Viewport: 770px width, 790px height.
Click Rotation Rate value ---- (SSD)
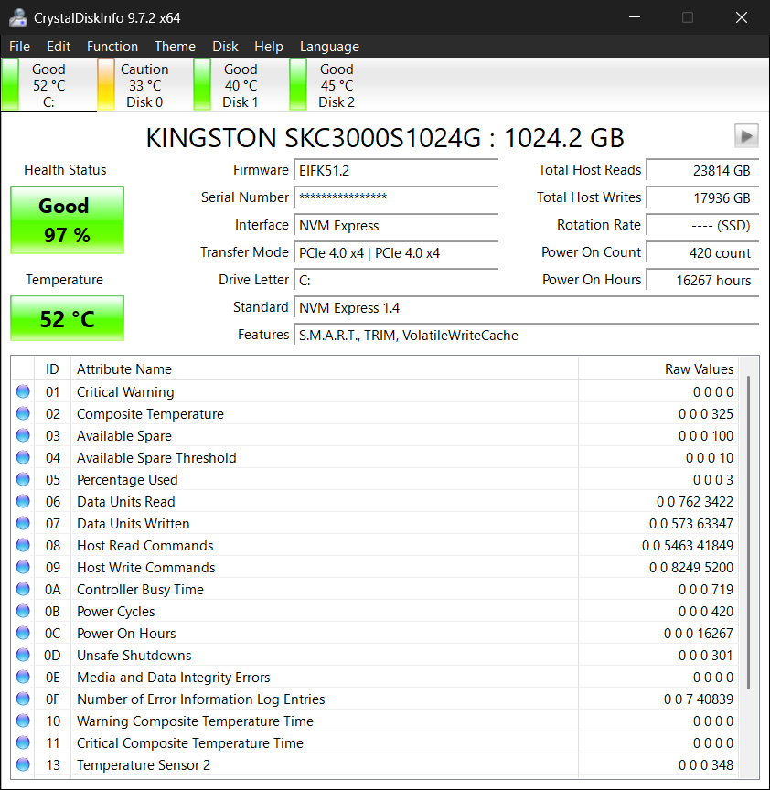click(x=702, y=225)
